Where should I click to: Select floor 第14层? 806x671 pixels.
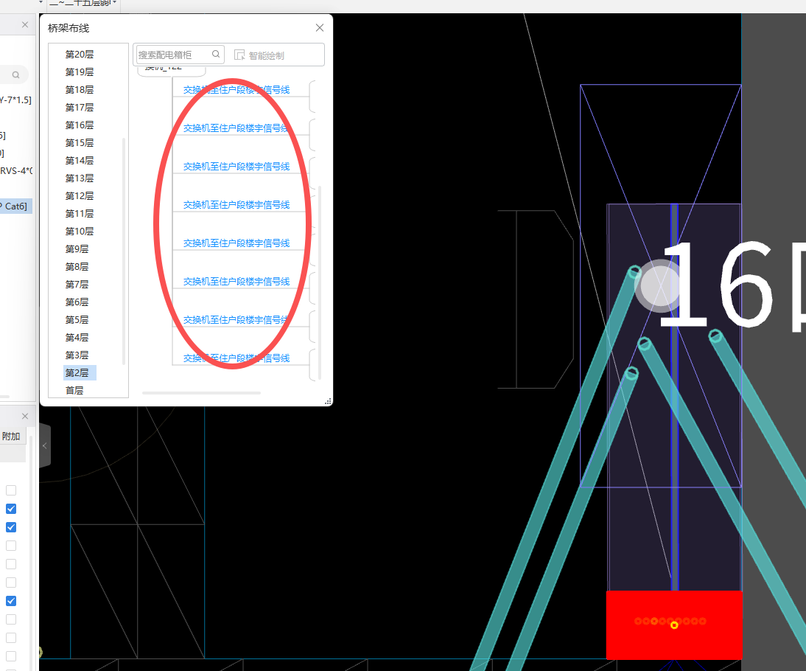pos(80,161)
